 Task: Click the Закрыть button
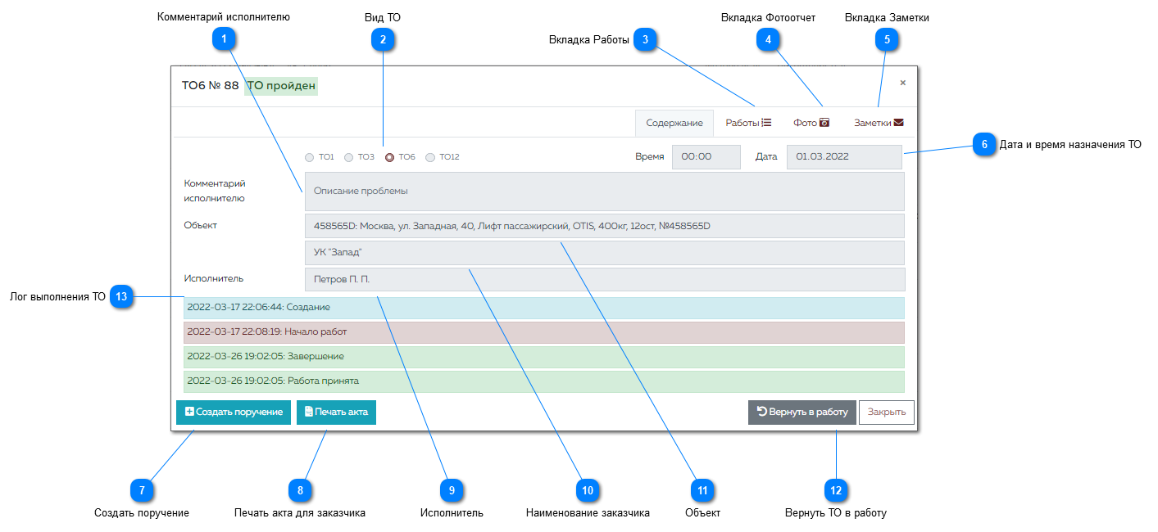[887, 412]
